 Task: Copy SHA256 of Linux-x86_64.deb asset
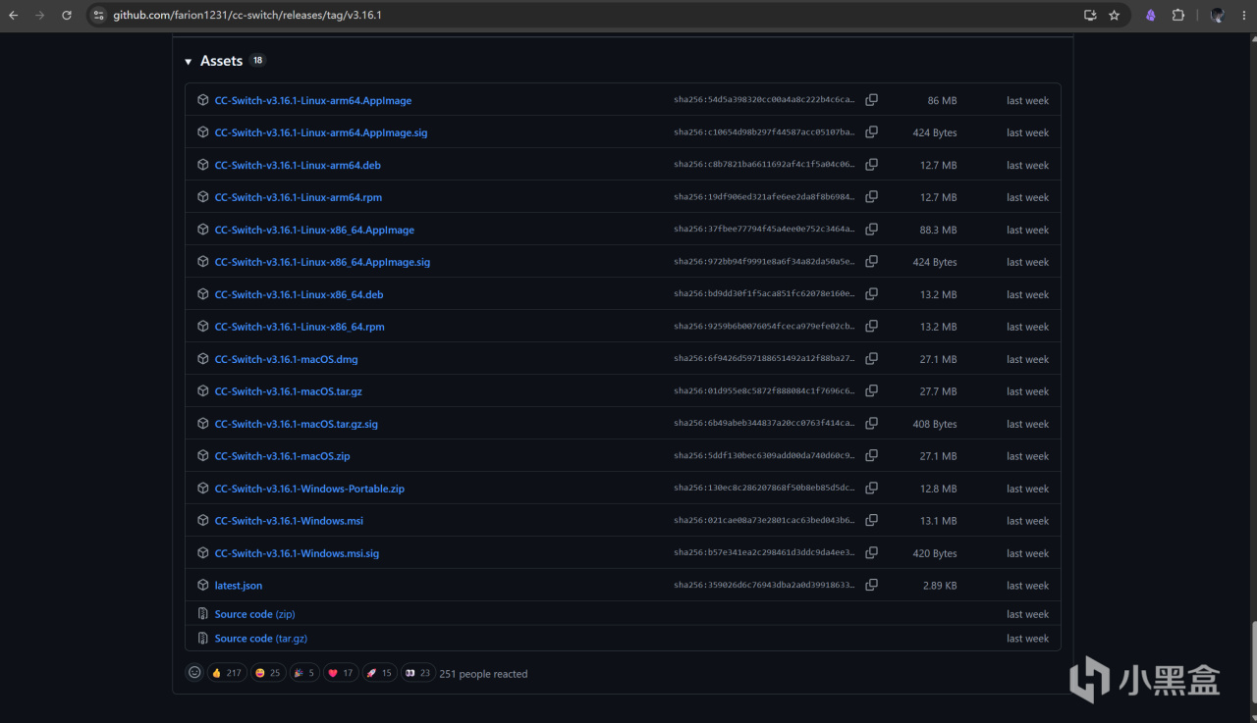click(871, 294)
